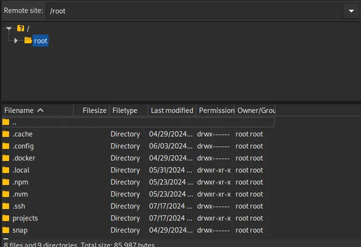The image size is (361, 247).
Task: Click the parent directory (..) folder icon
Action: tap(6, 122)
